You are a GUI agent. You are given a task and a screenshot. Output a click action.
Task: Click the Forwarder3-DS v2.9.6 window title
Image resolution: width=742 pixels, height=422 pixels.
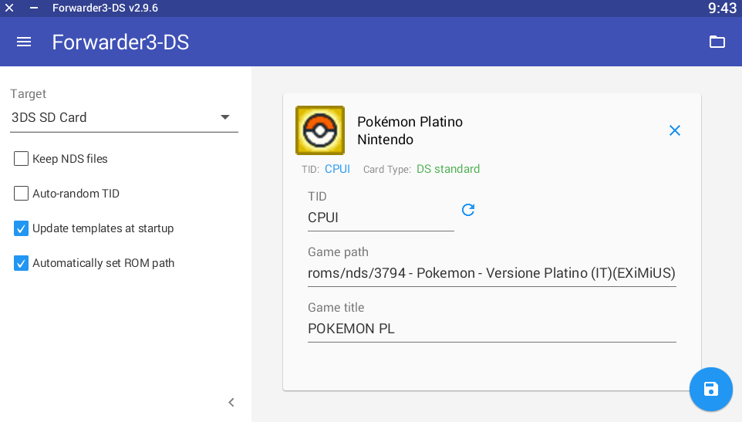pyautogui.click(x=105, y=8)
